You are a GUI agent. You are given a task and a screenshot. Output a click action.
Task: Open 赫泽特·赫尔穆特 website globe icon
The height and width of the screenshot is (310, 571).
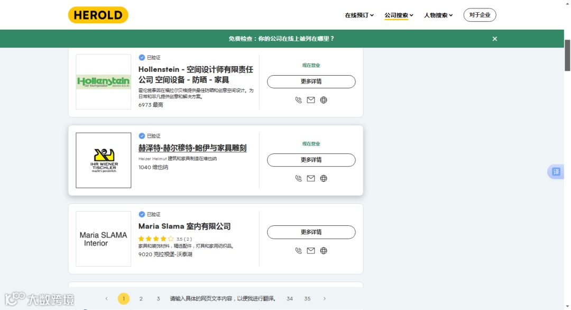[x=324, y=178]
